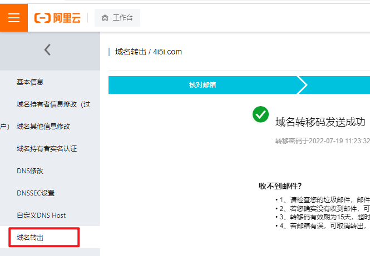Click the 域名转移码发送成功 heading
This screenshot has width=370, height=256.
(x=320, y=122)
